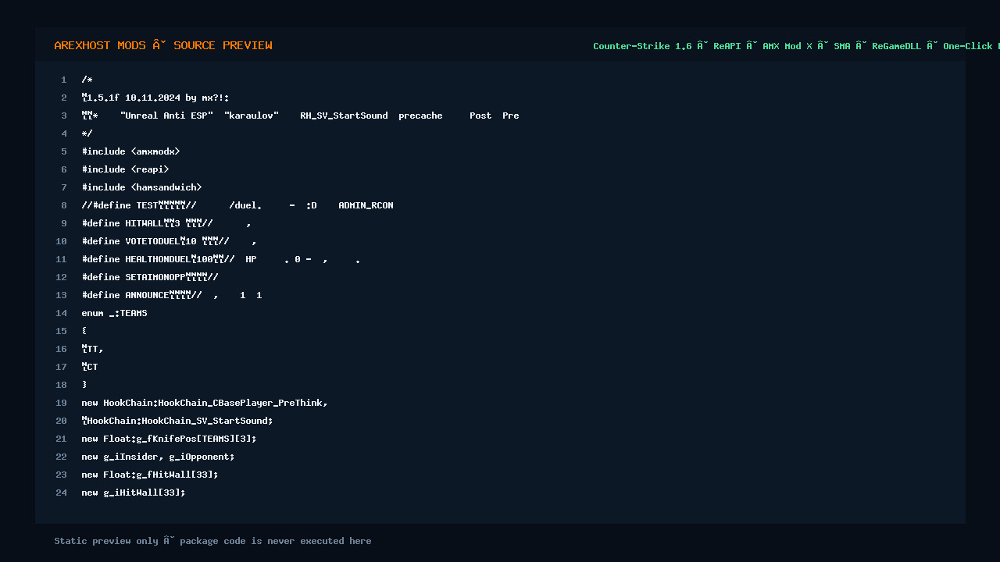This screenshot has width=1000, height=562.
Task: Click the #include <hamsandwich> code line
Action: point(141,187)
